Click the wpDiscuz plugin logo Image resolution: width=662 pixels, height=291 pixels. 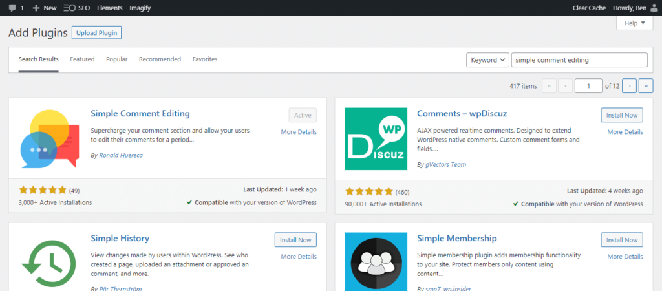pos(376,139)
